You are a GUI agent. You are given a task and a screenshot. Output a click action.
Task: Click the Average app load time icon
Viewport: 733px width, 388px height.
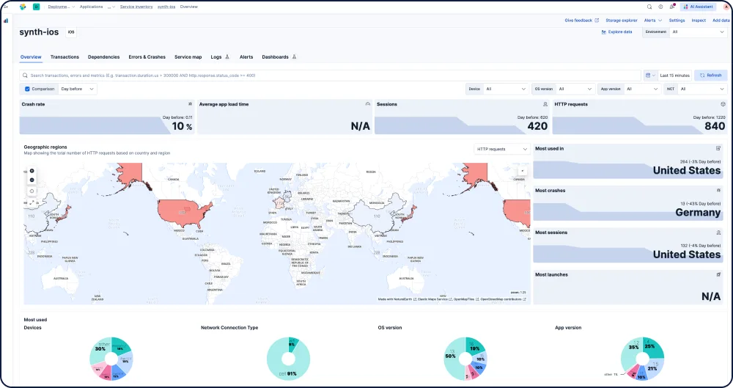pyautogui.click(x=367, y=104)
